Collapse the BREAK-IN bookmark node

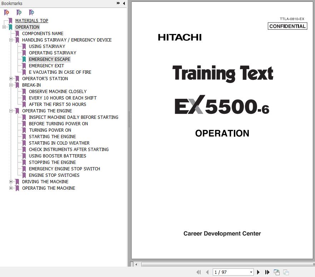[x=11, y=85]
